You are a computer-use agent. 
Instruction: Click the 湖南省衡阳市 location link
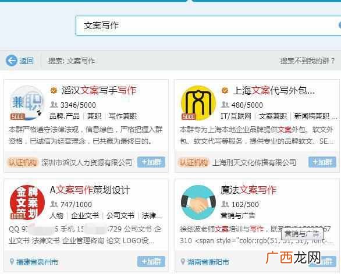(x=208, y=262)
